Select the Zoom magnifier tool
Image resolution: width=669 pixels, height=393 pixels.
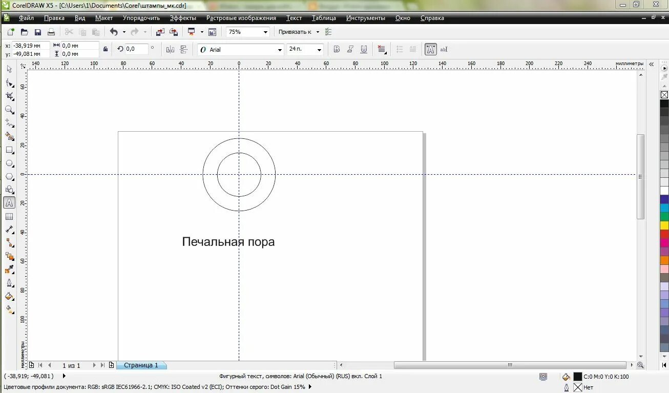point(9,109)
